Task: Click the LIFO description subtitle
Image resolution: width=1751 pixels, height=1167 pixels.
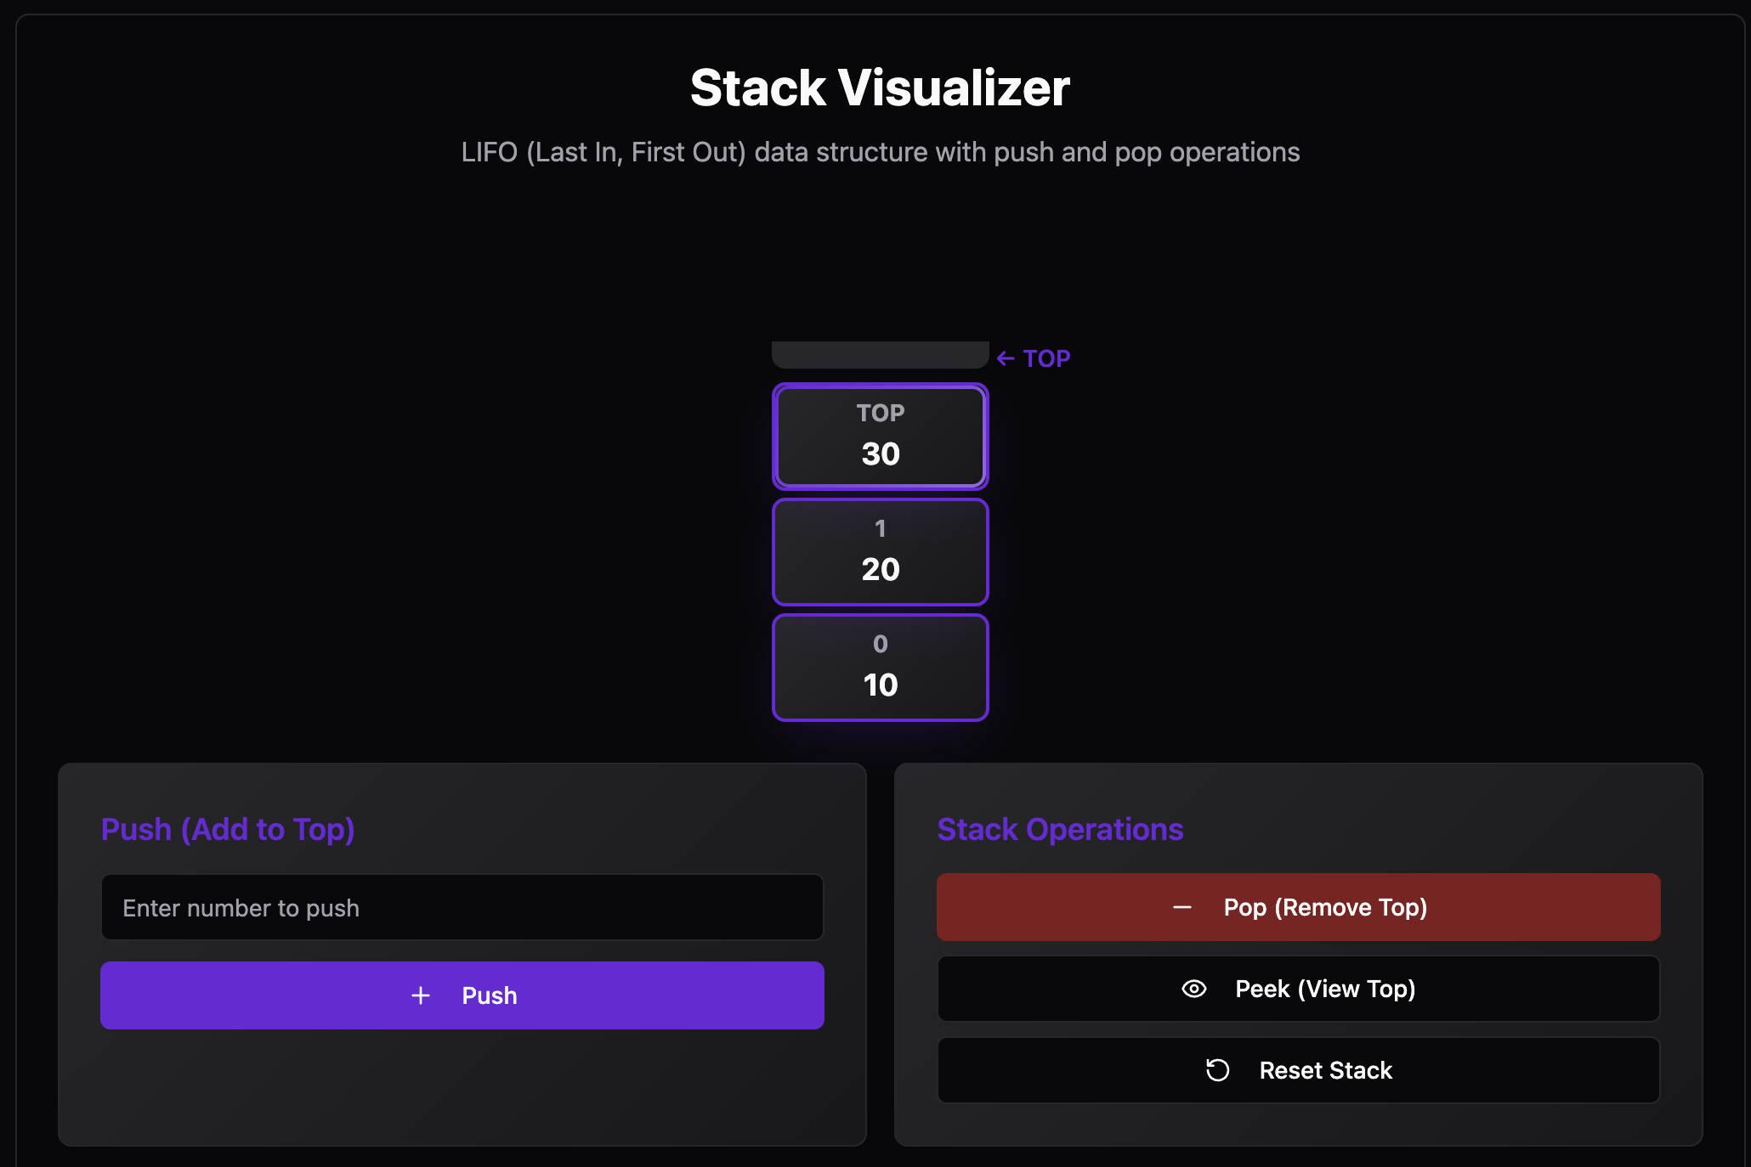Action: [x=880, y=152]
